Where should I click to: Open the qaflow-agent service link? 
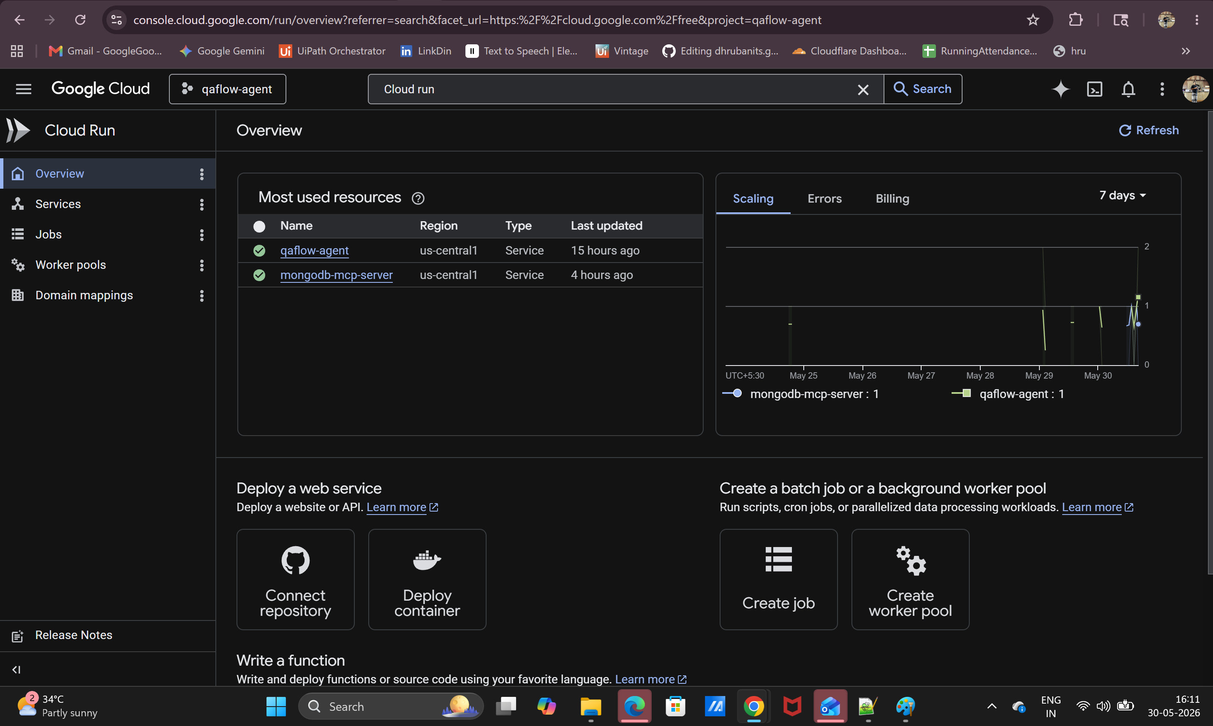point(314,250)
